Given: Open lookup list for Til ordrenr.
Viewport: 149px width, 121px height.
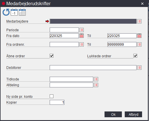Looking at the screenshot, I should [x=139, y=44].
